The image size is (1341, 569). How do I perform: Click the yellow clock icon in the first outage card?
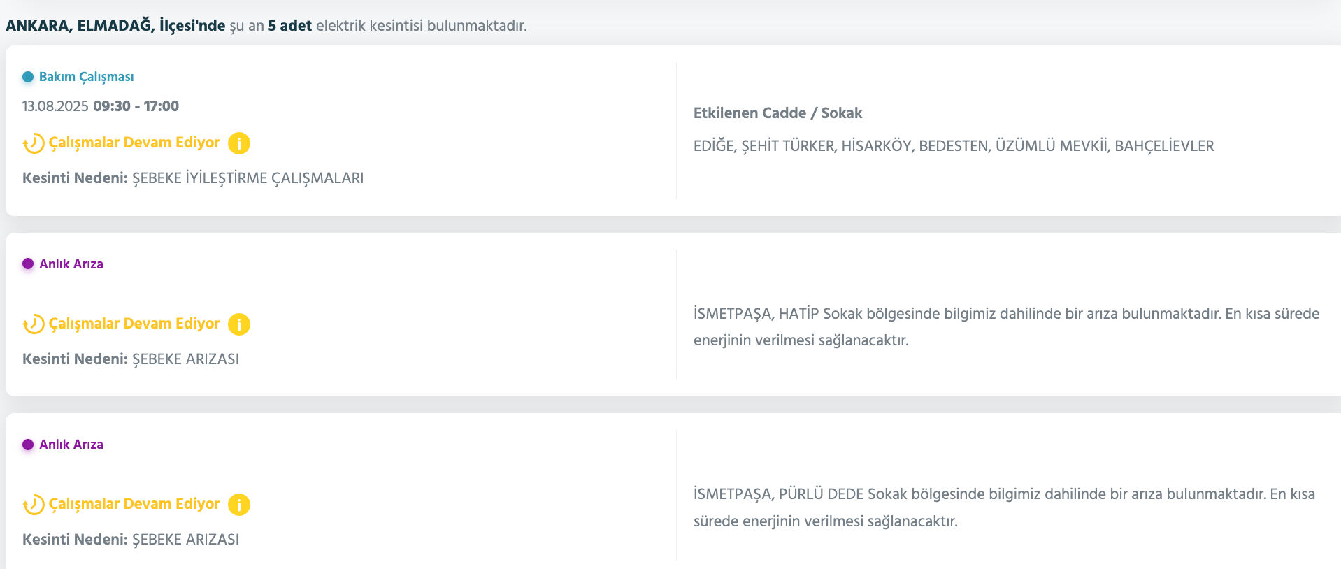coord(32,143)
